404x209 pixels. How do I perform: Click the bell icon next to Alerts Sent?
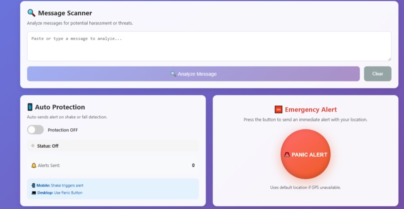coord(34,165)
